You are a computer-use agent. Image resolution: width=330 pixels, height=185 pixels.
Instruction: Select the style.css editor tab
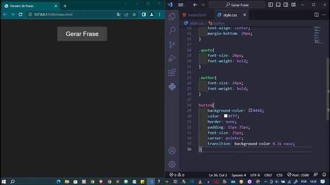tap(230, 15)
